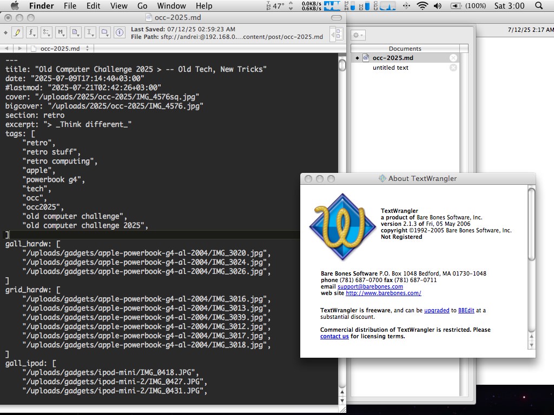Click the "powerbook g4" tag line

pyautogui.click(x=54, y=179)
